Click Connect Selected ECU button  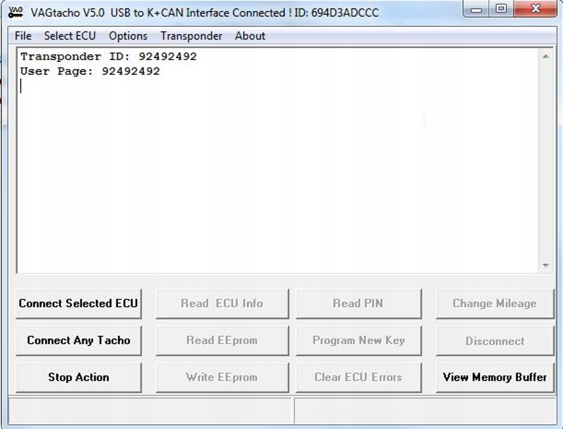tap(79, 304)
